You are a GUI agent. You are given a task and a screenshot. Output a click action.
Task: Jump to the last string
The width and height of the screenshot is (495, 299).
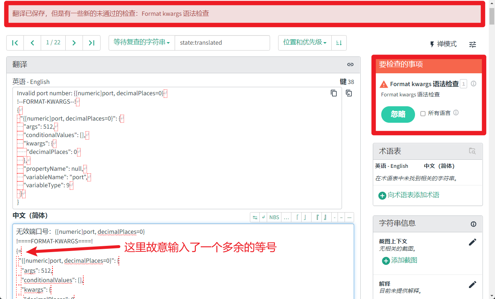[x=91, y=43]
